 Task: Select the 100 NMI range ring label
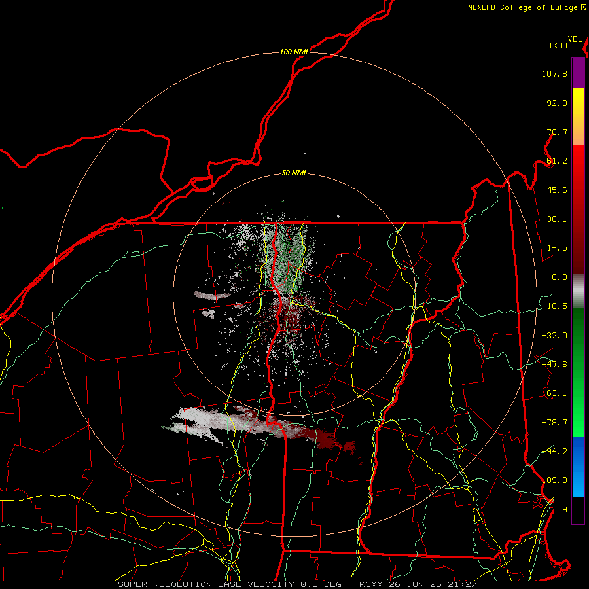point(294,52)
